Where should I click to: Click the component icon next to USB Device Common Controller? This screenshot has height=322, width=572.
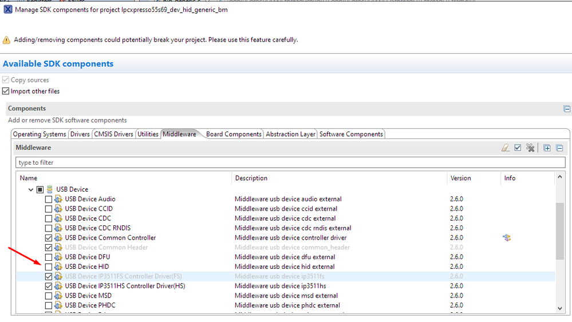coord(58,237)
